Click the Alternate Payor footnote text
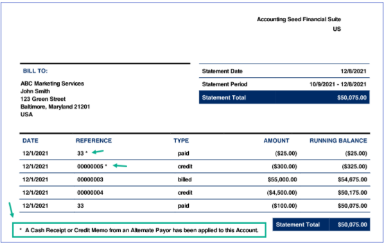 [139, 230]
